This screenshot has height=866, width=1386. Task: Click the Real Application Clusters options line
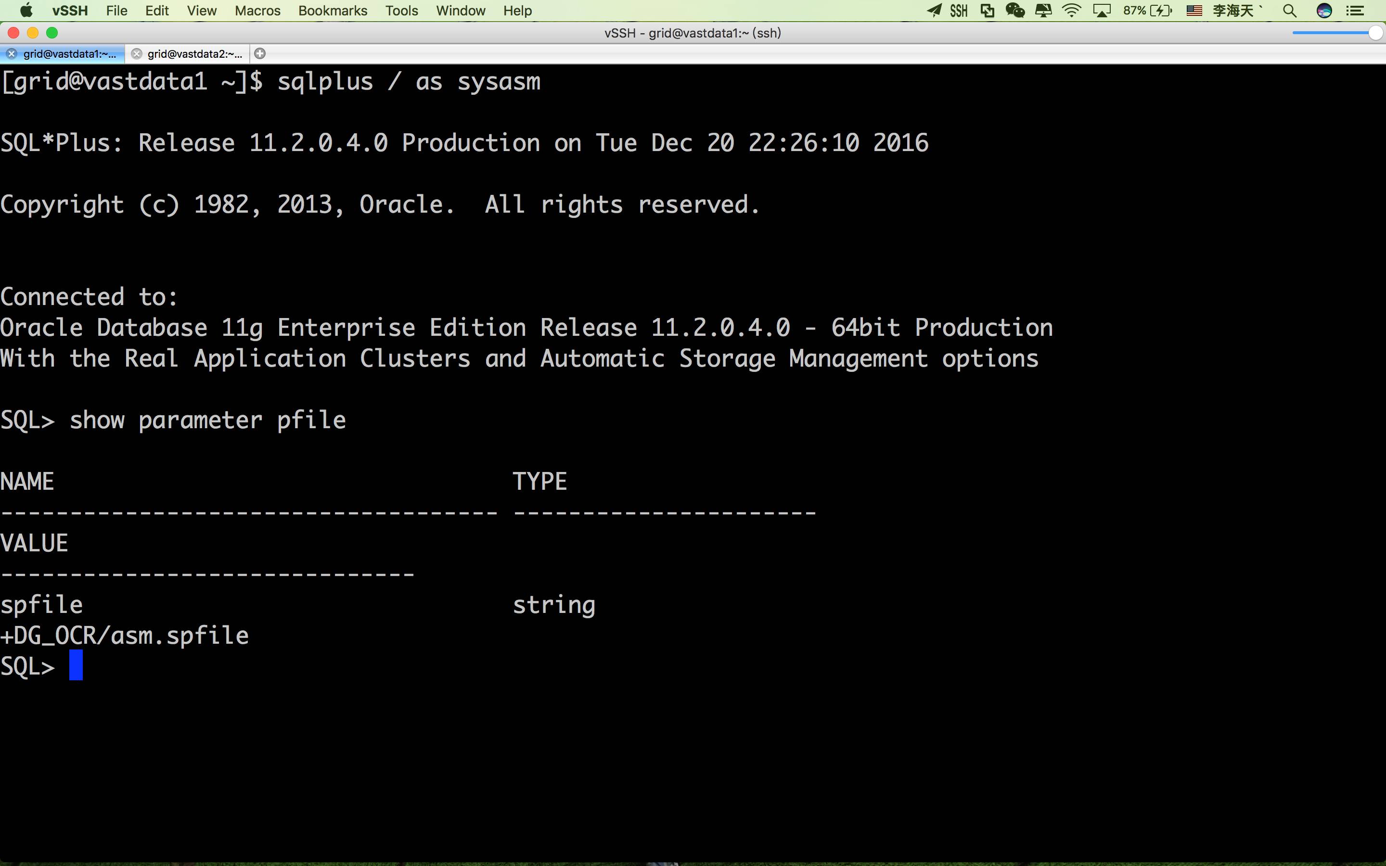click(519, 359)
